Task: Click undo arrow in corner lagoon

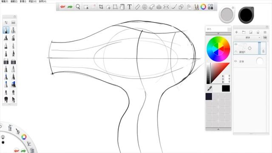Action: [16, 151]
